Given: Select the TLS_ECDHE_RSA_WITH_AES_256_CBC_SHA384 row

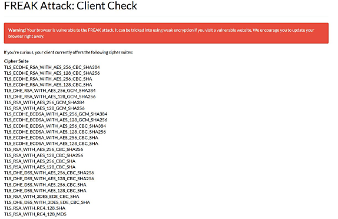Looking at the screenshot, I should [x=52, y=67].
